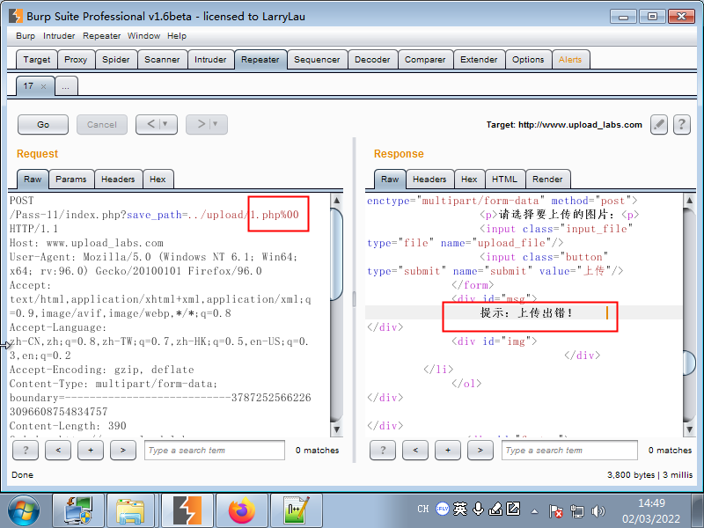Click the iFLY input method icon
The width and height of the screenshot is (704, 528).
pos(443,509)
